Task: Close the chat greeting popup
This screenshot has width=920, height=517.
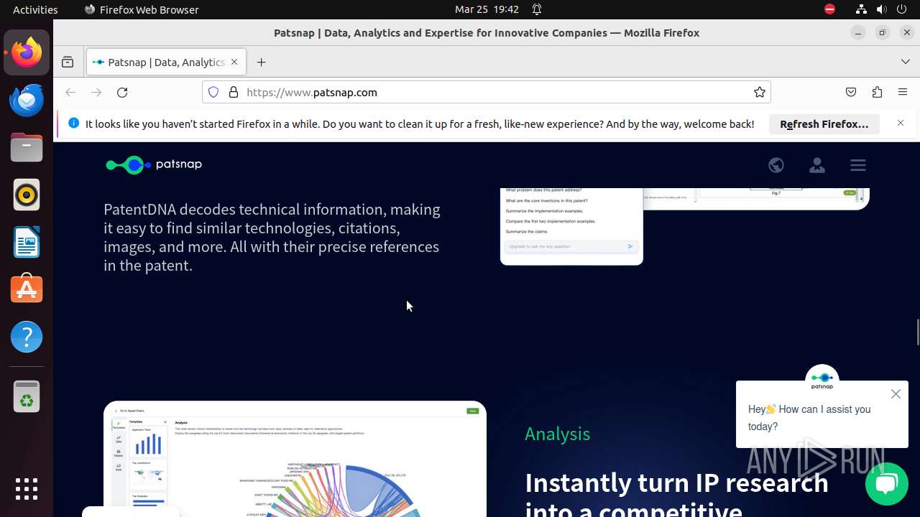Action: click(x=896, y=393)
